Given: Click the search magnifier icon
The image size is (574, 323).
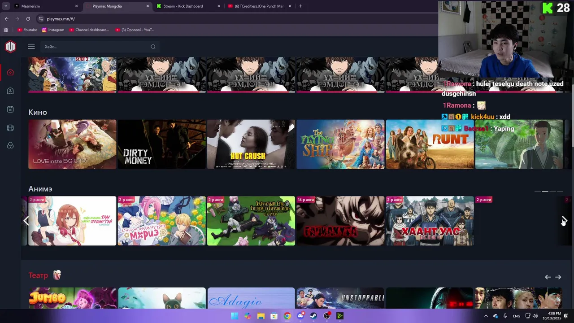Looking at the screenshot, I should click(153, 47).
